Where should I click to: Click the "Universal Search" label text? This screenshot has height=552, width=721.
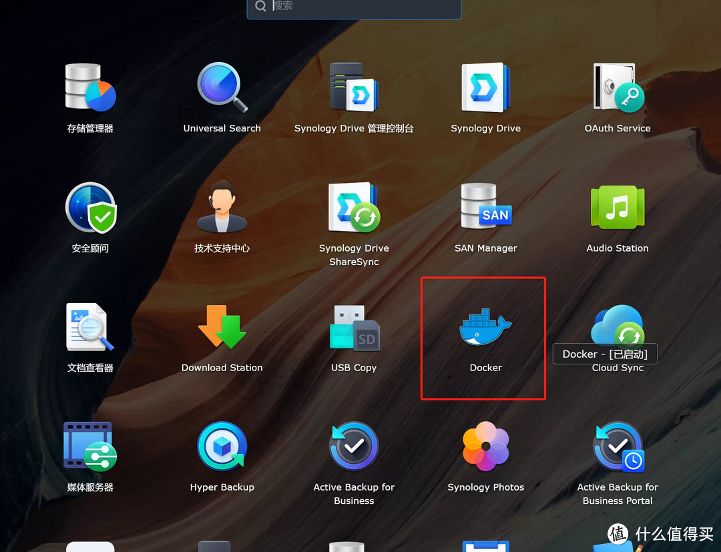222,128
